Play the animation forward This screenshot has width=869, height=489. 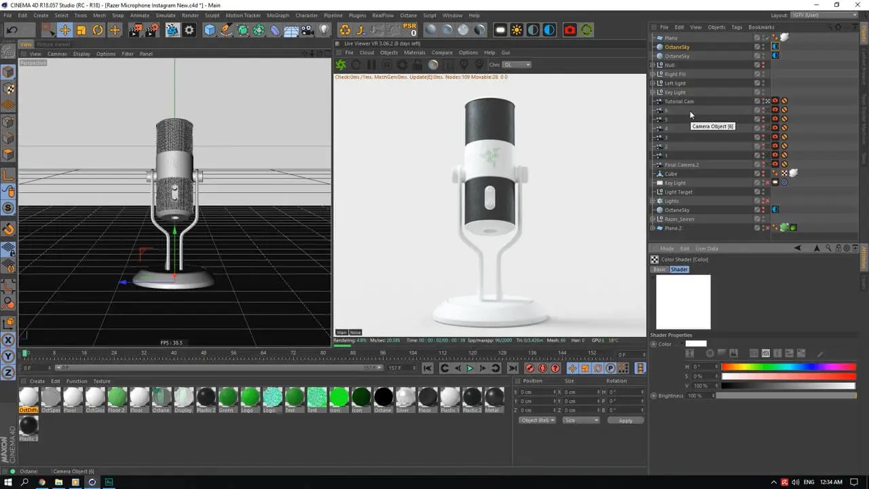(x=470, y=368)
